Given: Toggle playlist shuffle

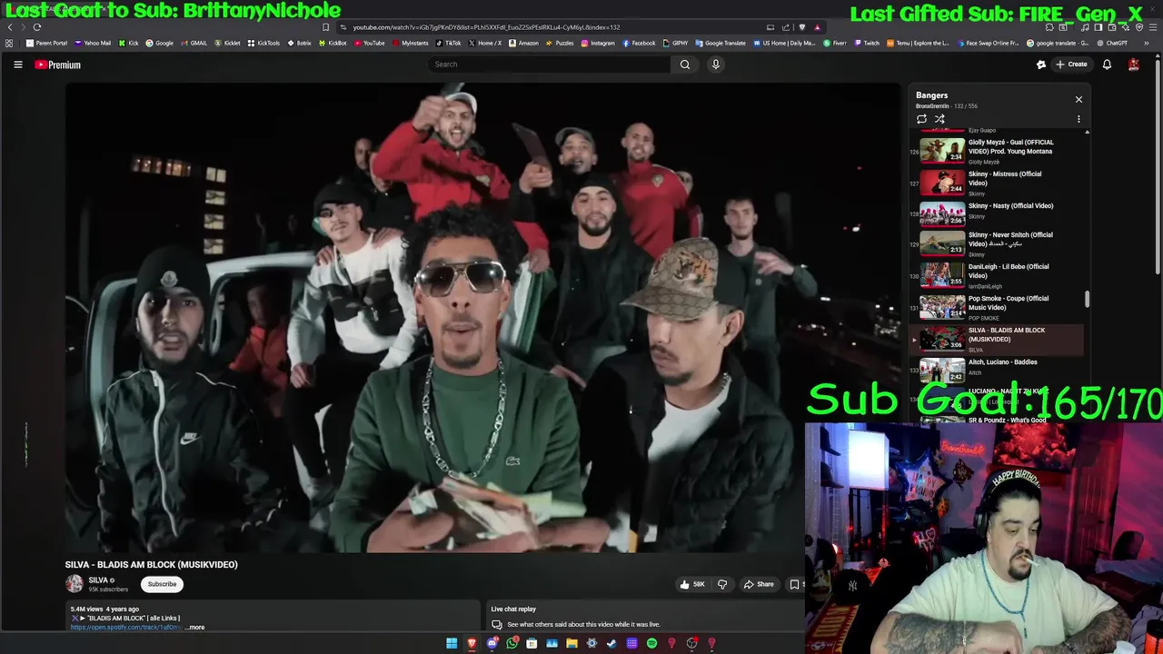Looking at the screenshot, I should click(x=939, y=119).
